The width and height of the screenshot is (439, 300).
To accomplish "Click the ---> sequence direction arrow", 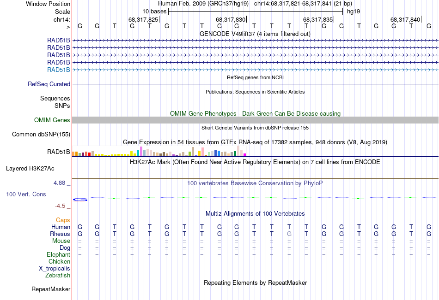I will coord(66,27).
